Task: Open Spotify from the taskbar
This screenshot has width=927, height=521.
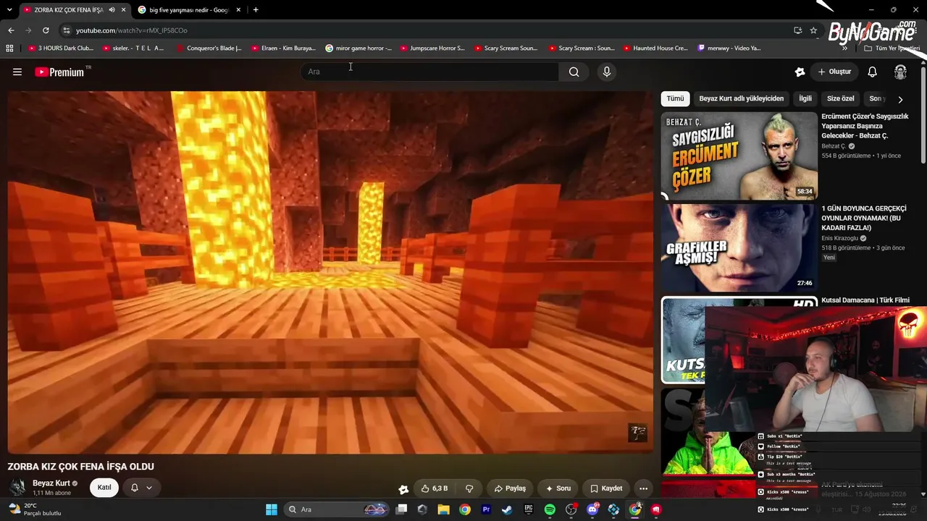Action: [x=550, y=509]
